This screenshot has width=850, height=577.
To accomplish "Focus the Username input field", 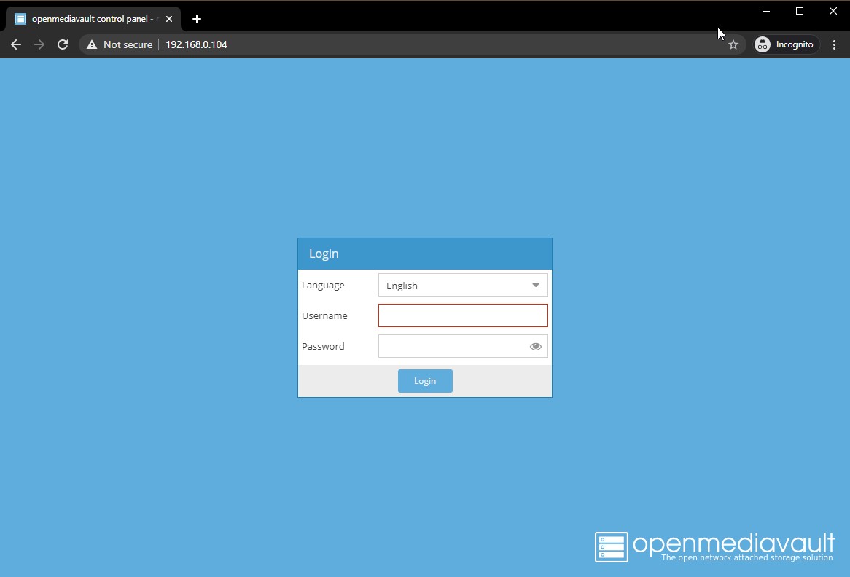I will 463,316.
